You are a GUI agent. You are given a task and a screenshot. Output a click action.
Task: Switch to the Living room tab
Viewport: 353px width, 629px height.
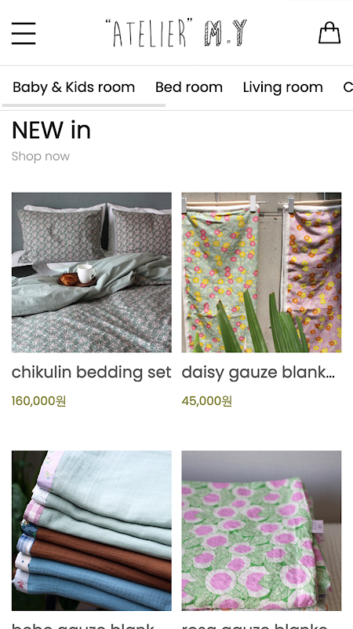pos(282,87)
